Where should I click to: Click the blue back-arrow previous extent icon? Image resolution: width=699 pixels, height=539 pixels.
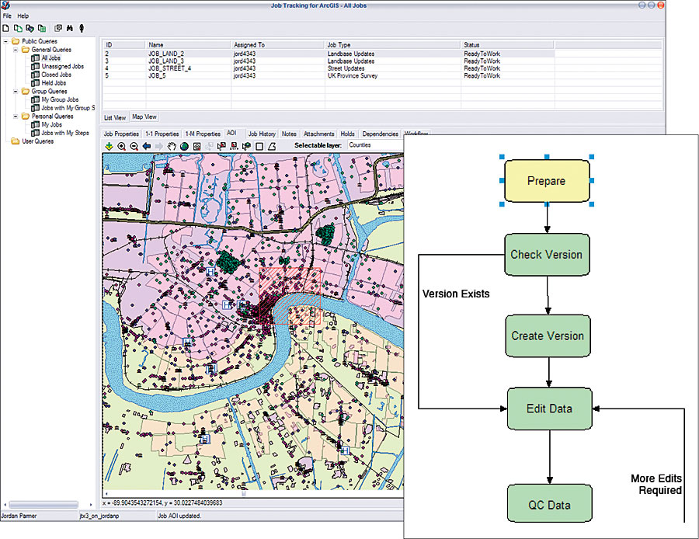click(147, 146)
